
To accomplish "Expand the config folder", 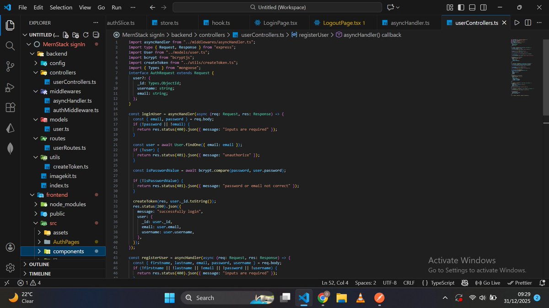I will coord(36,63).
